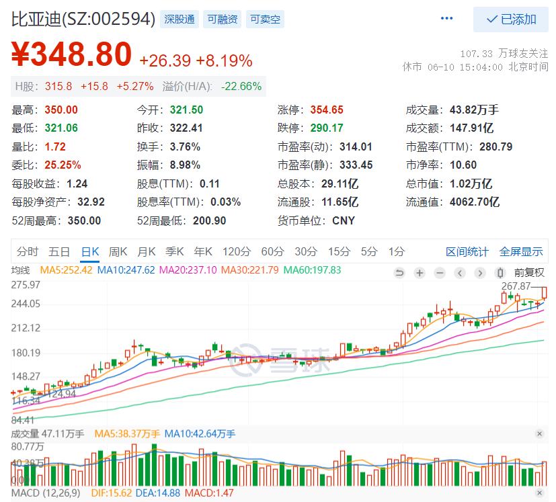Image resolution: width=556 pixels, height=502 pixels.
Task: Switch to the 60分 chart tab
Action: click(x=273, y=252)
